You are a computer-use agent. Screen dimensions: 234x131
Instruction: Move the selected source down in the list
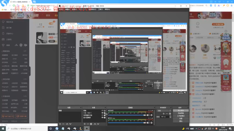pyautogui.click(x=98, y=124)
